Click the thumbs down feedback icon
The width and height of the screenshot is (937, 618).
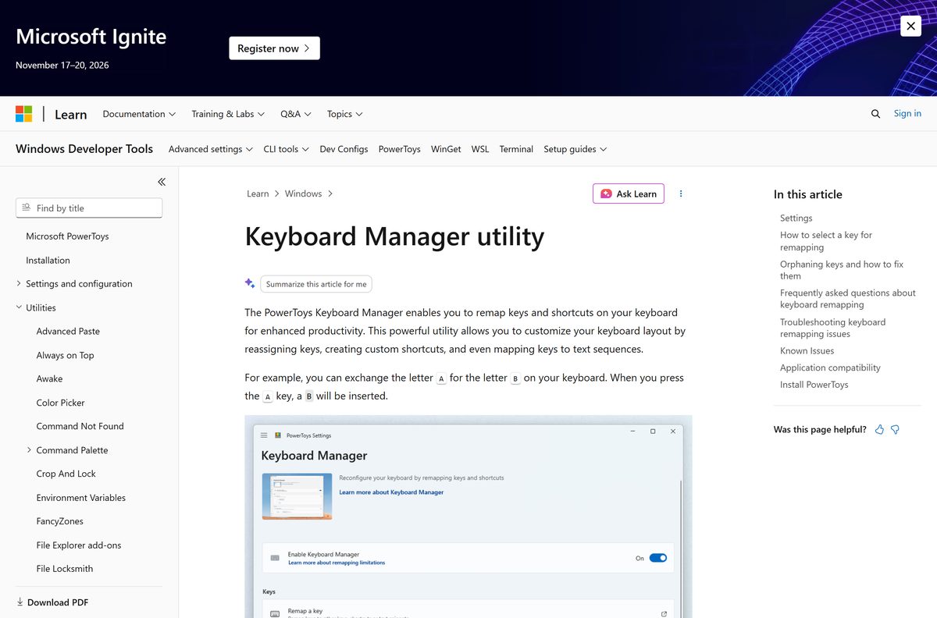(895, 429)
